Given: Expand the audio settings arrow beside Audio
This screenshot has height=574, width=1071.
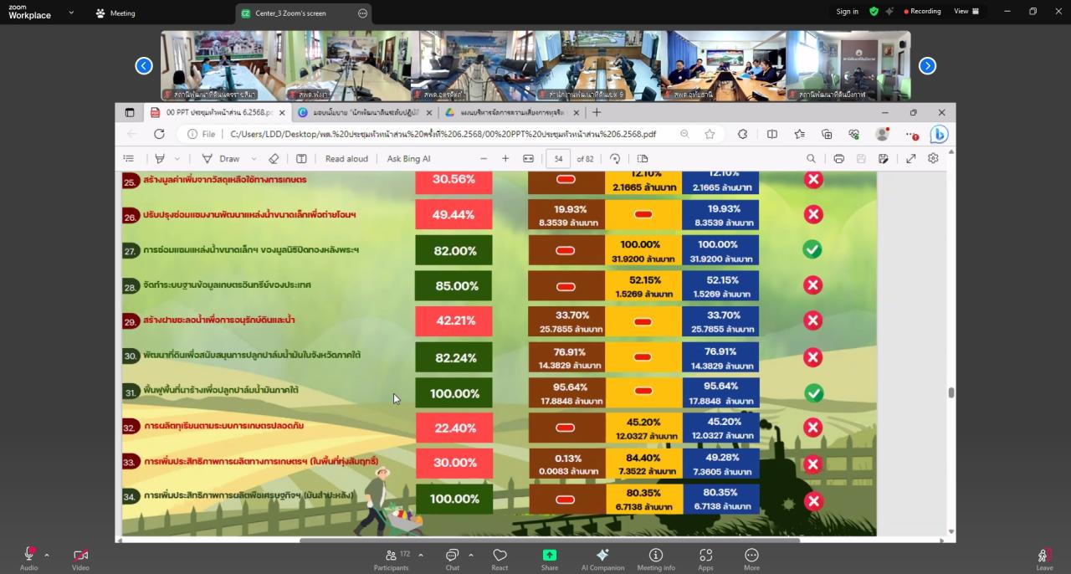Looking at the screenshot, I should tap(47, 555).
